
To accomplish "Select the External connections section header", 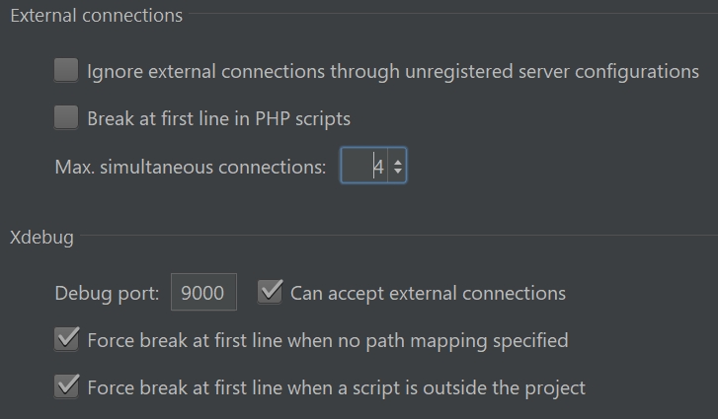I will [x=96, y=16].
